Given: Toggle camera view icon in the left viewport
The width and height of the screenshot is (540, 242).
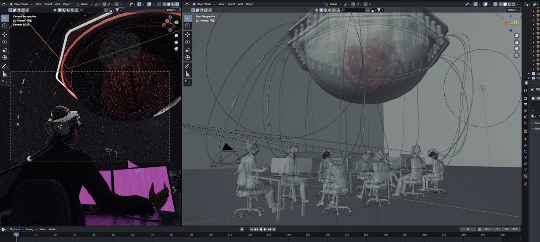Looking at the screenshot, I should pyautogui.click(x=176, y=49).
